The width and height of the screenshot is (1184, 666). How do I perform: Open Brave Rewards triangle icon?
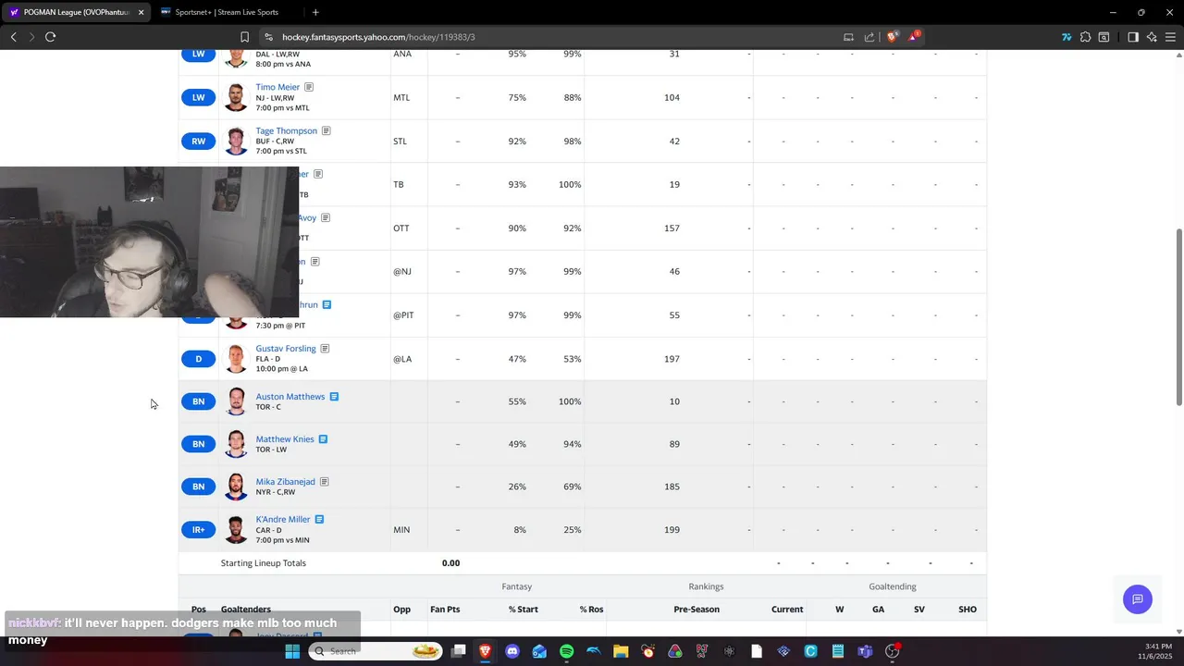click(x=914, y=37)
